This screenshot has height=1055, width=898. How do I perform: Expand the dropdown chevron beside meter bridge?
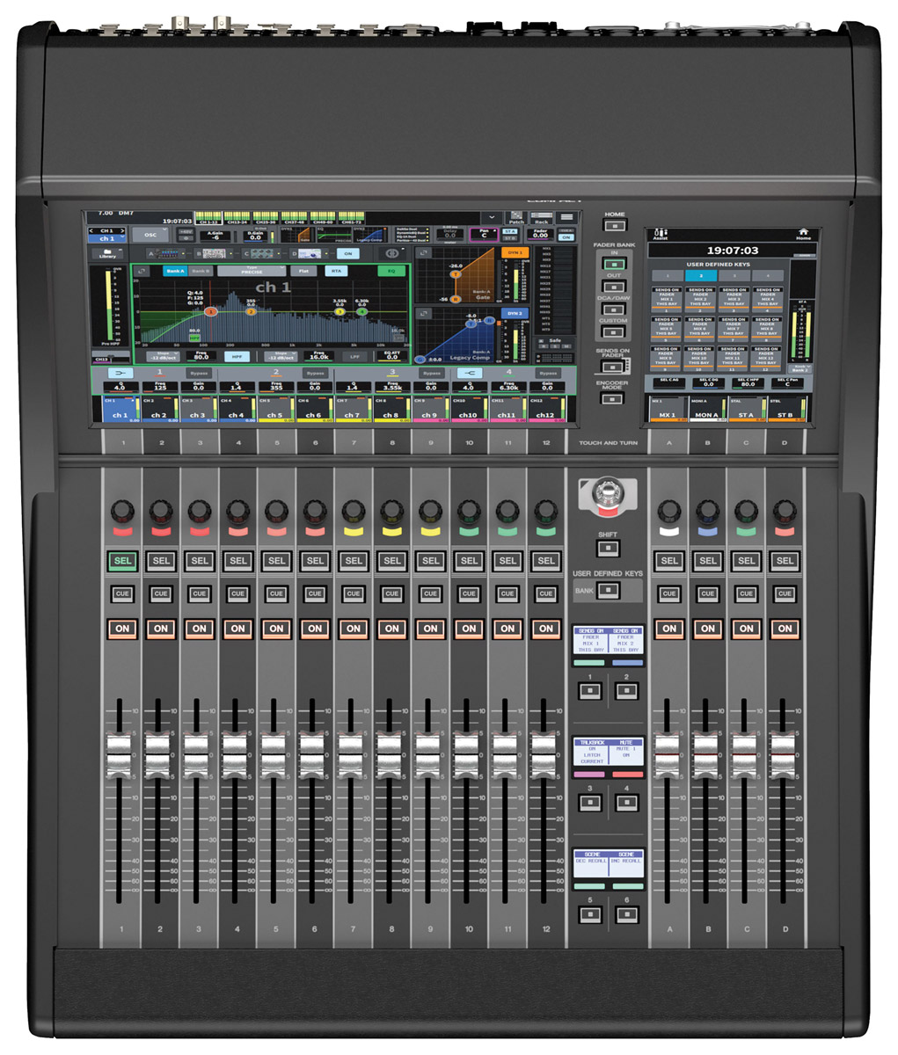[490, 217]
